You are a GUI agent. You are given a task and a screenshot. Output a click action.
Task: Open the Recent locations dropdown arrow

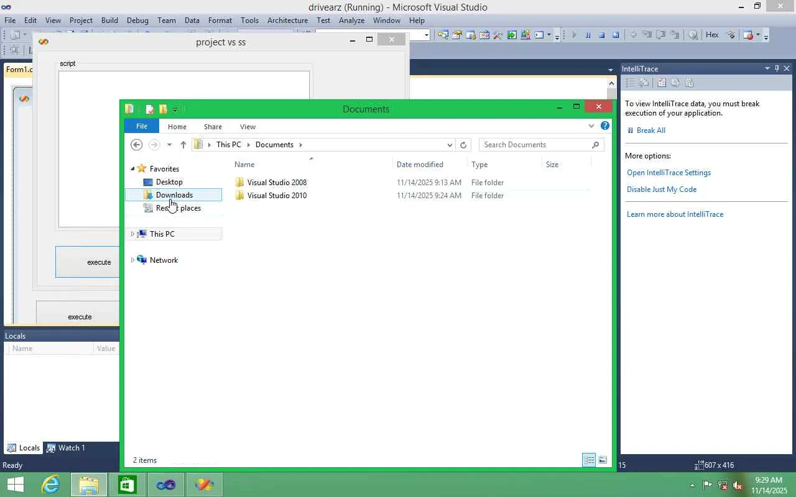pyautogui.click(x=169, y=145)
